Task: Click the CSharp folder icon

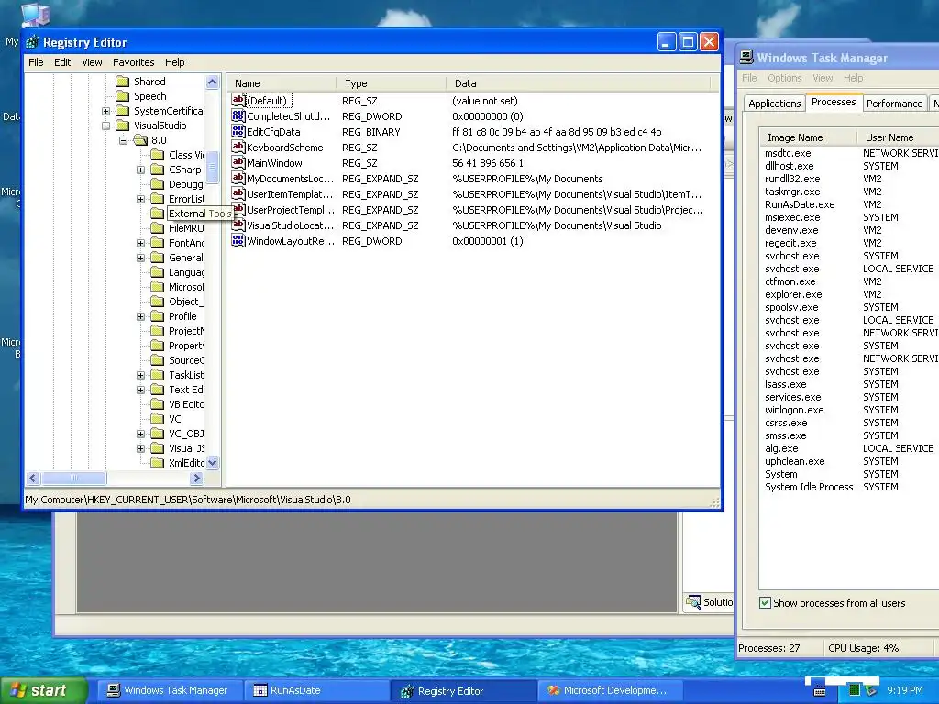Action: click(158, 170)
